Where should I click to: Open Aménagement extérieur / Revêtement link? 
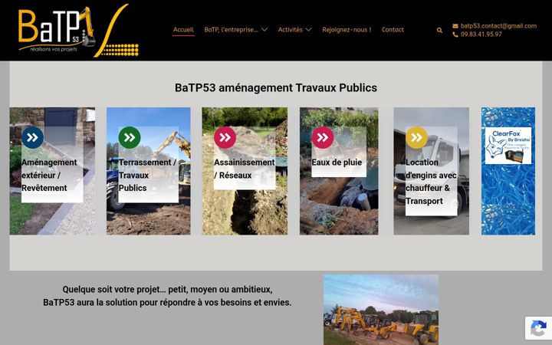pos(49,176)
